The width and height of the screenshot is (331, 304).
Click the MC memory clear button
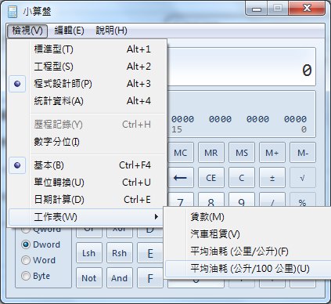[181, 153]
